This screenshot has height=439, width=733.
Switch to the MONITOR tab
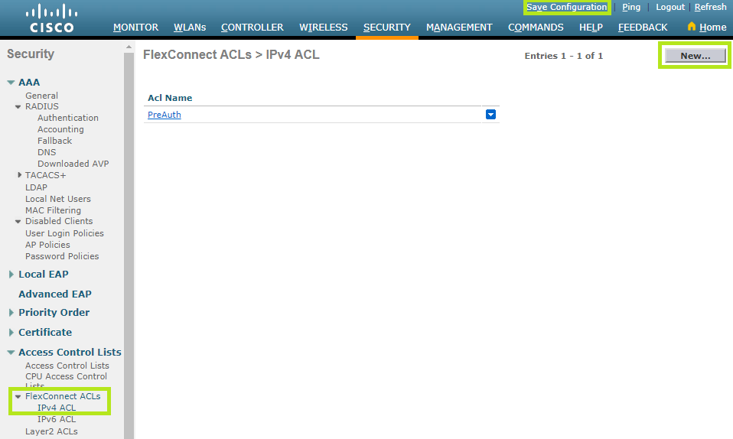[135, 27]
